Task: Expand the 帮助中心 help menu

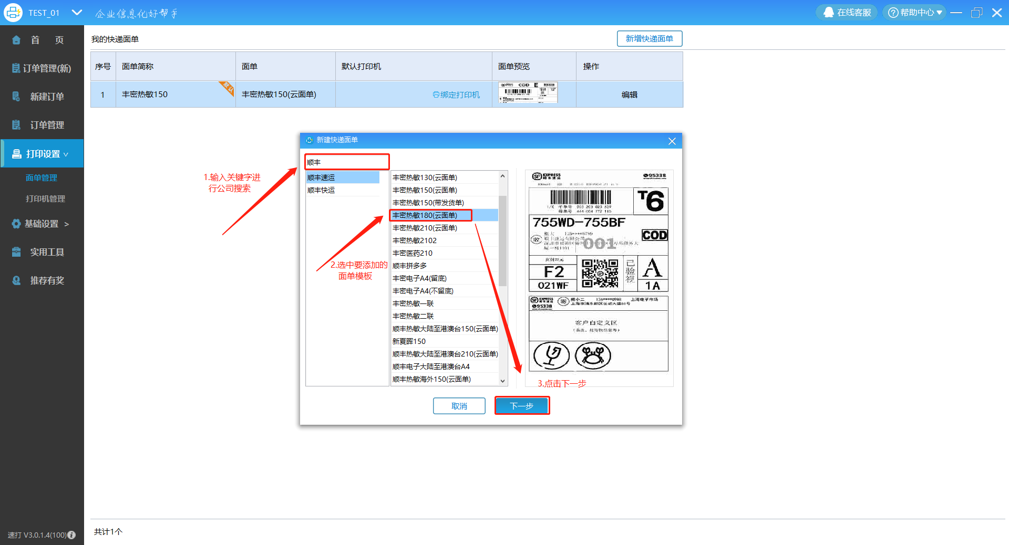Action: (914, 13)
